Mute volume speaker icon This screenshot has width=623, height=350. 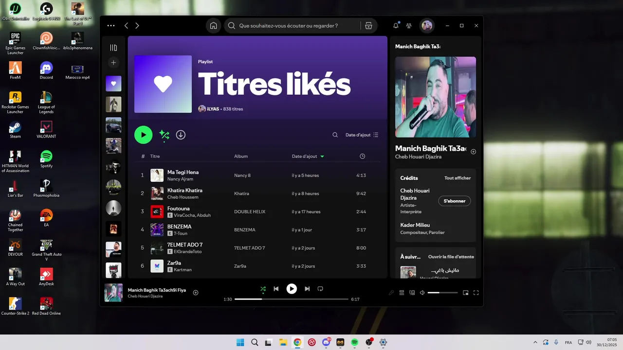[422, 293]
